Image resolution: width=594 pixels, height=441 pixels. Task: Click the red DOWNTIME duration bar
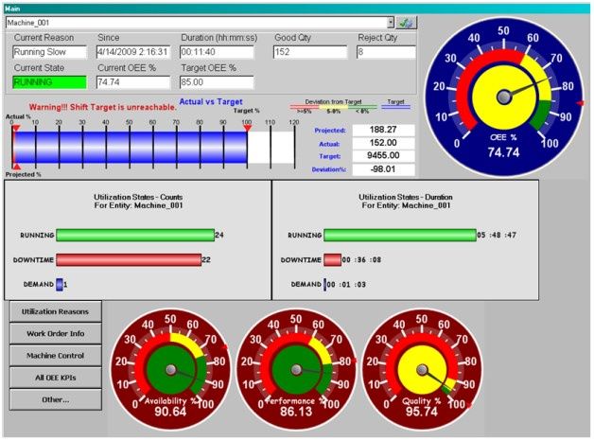[333, 260]
